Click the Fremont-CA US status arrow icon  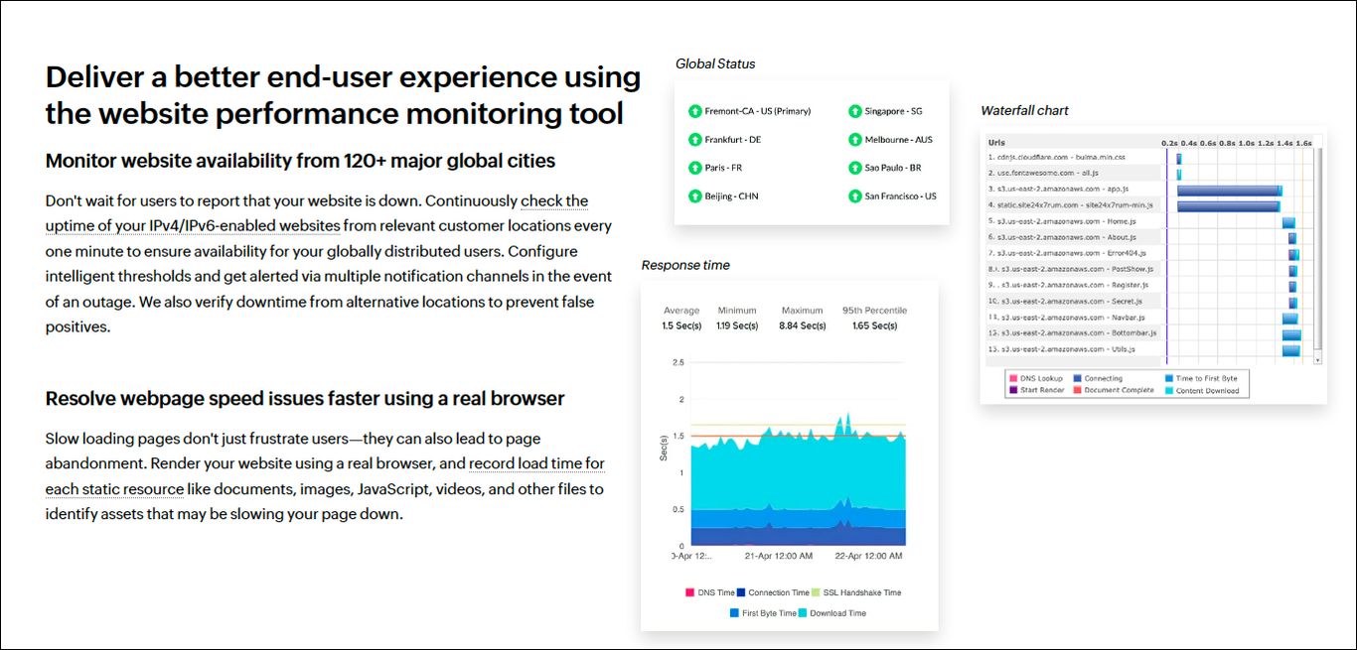tap(695, 111)
